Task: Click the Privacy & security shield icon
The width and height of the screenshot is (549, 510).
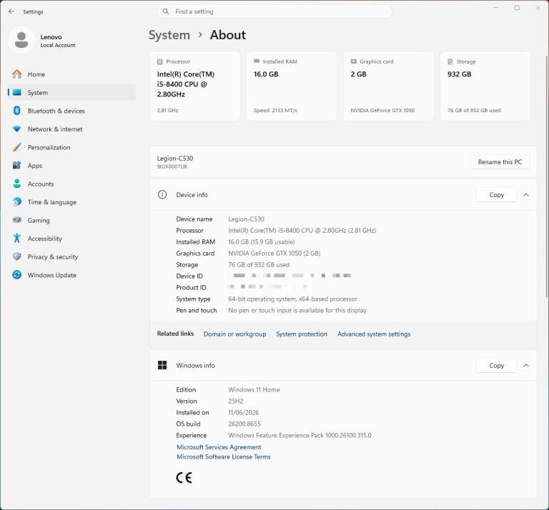Action: pyautogui.click(x=17, y=256)
